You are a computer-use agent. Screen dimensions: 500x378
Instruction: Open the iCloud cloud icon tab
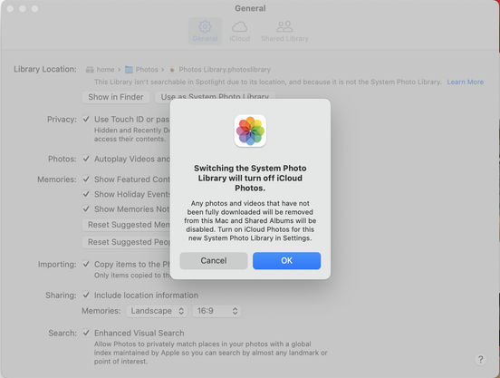(239, 27)
